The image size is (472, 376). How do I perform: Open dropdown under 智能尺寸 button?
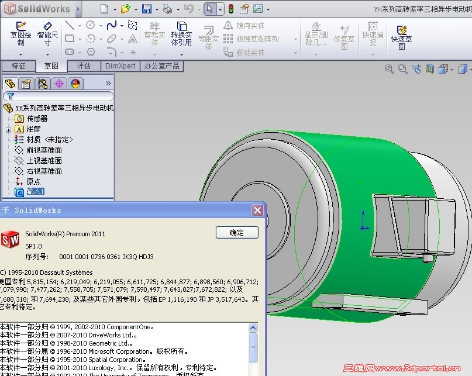[47, 54]
